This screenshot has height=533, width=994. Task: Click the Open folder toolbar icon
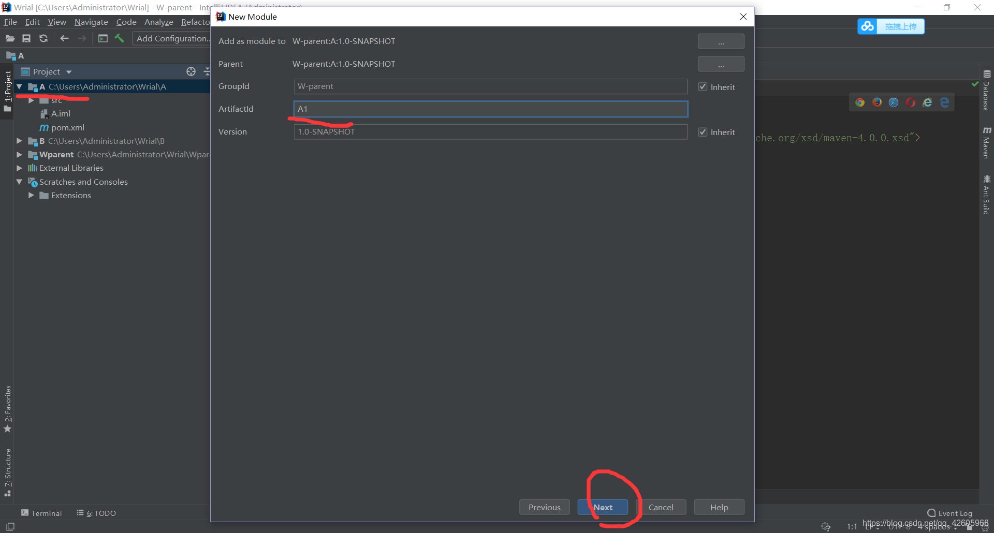click(10, 38)
